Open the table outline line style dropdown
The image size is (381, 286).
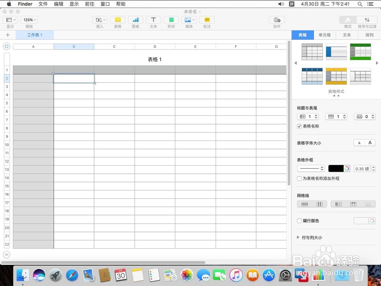tap(311, 169)
